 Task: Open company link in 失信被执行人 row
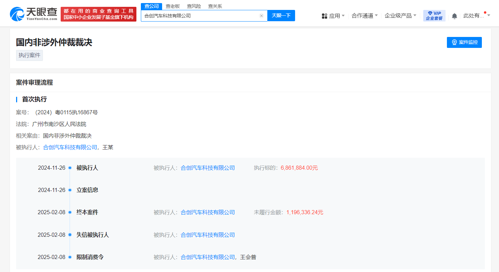[x=208, y=235]
